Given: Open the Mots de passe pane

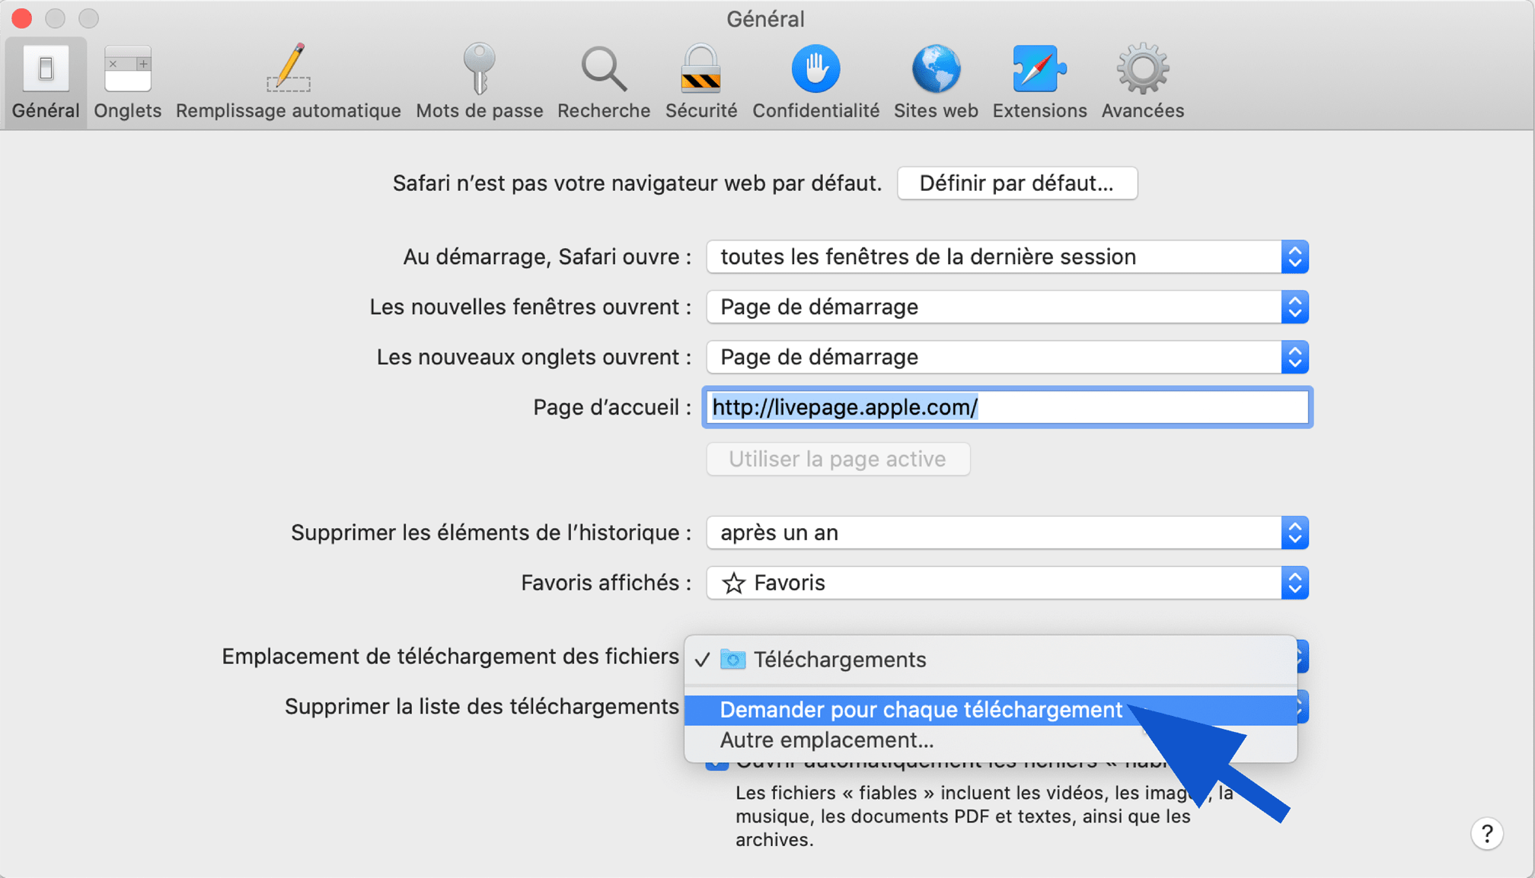Looking at the screenshot, I should (480, 82).
